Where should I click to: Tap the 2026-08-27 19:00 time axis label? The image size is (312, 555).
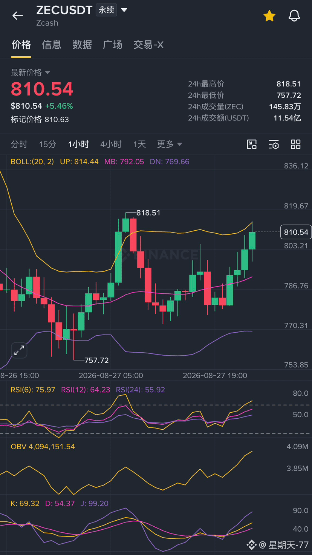click(215, 375)
